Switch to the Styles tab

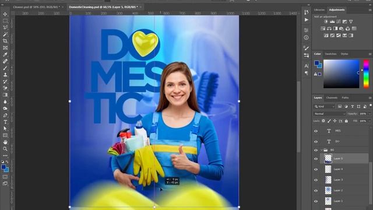tap(344, 54)
